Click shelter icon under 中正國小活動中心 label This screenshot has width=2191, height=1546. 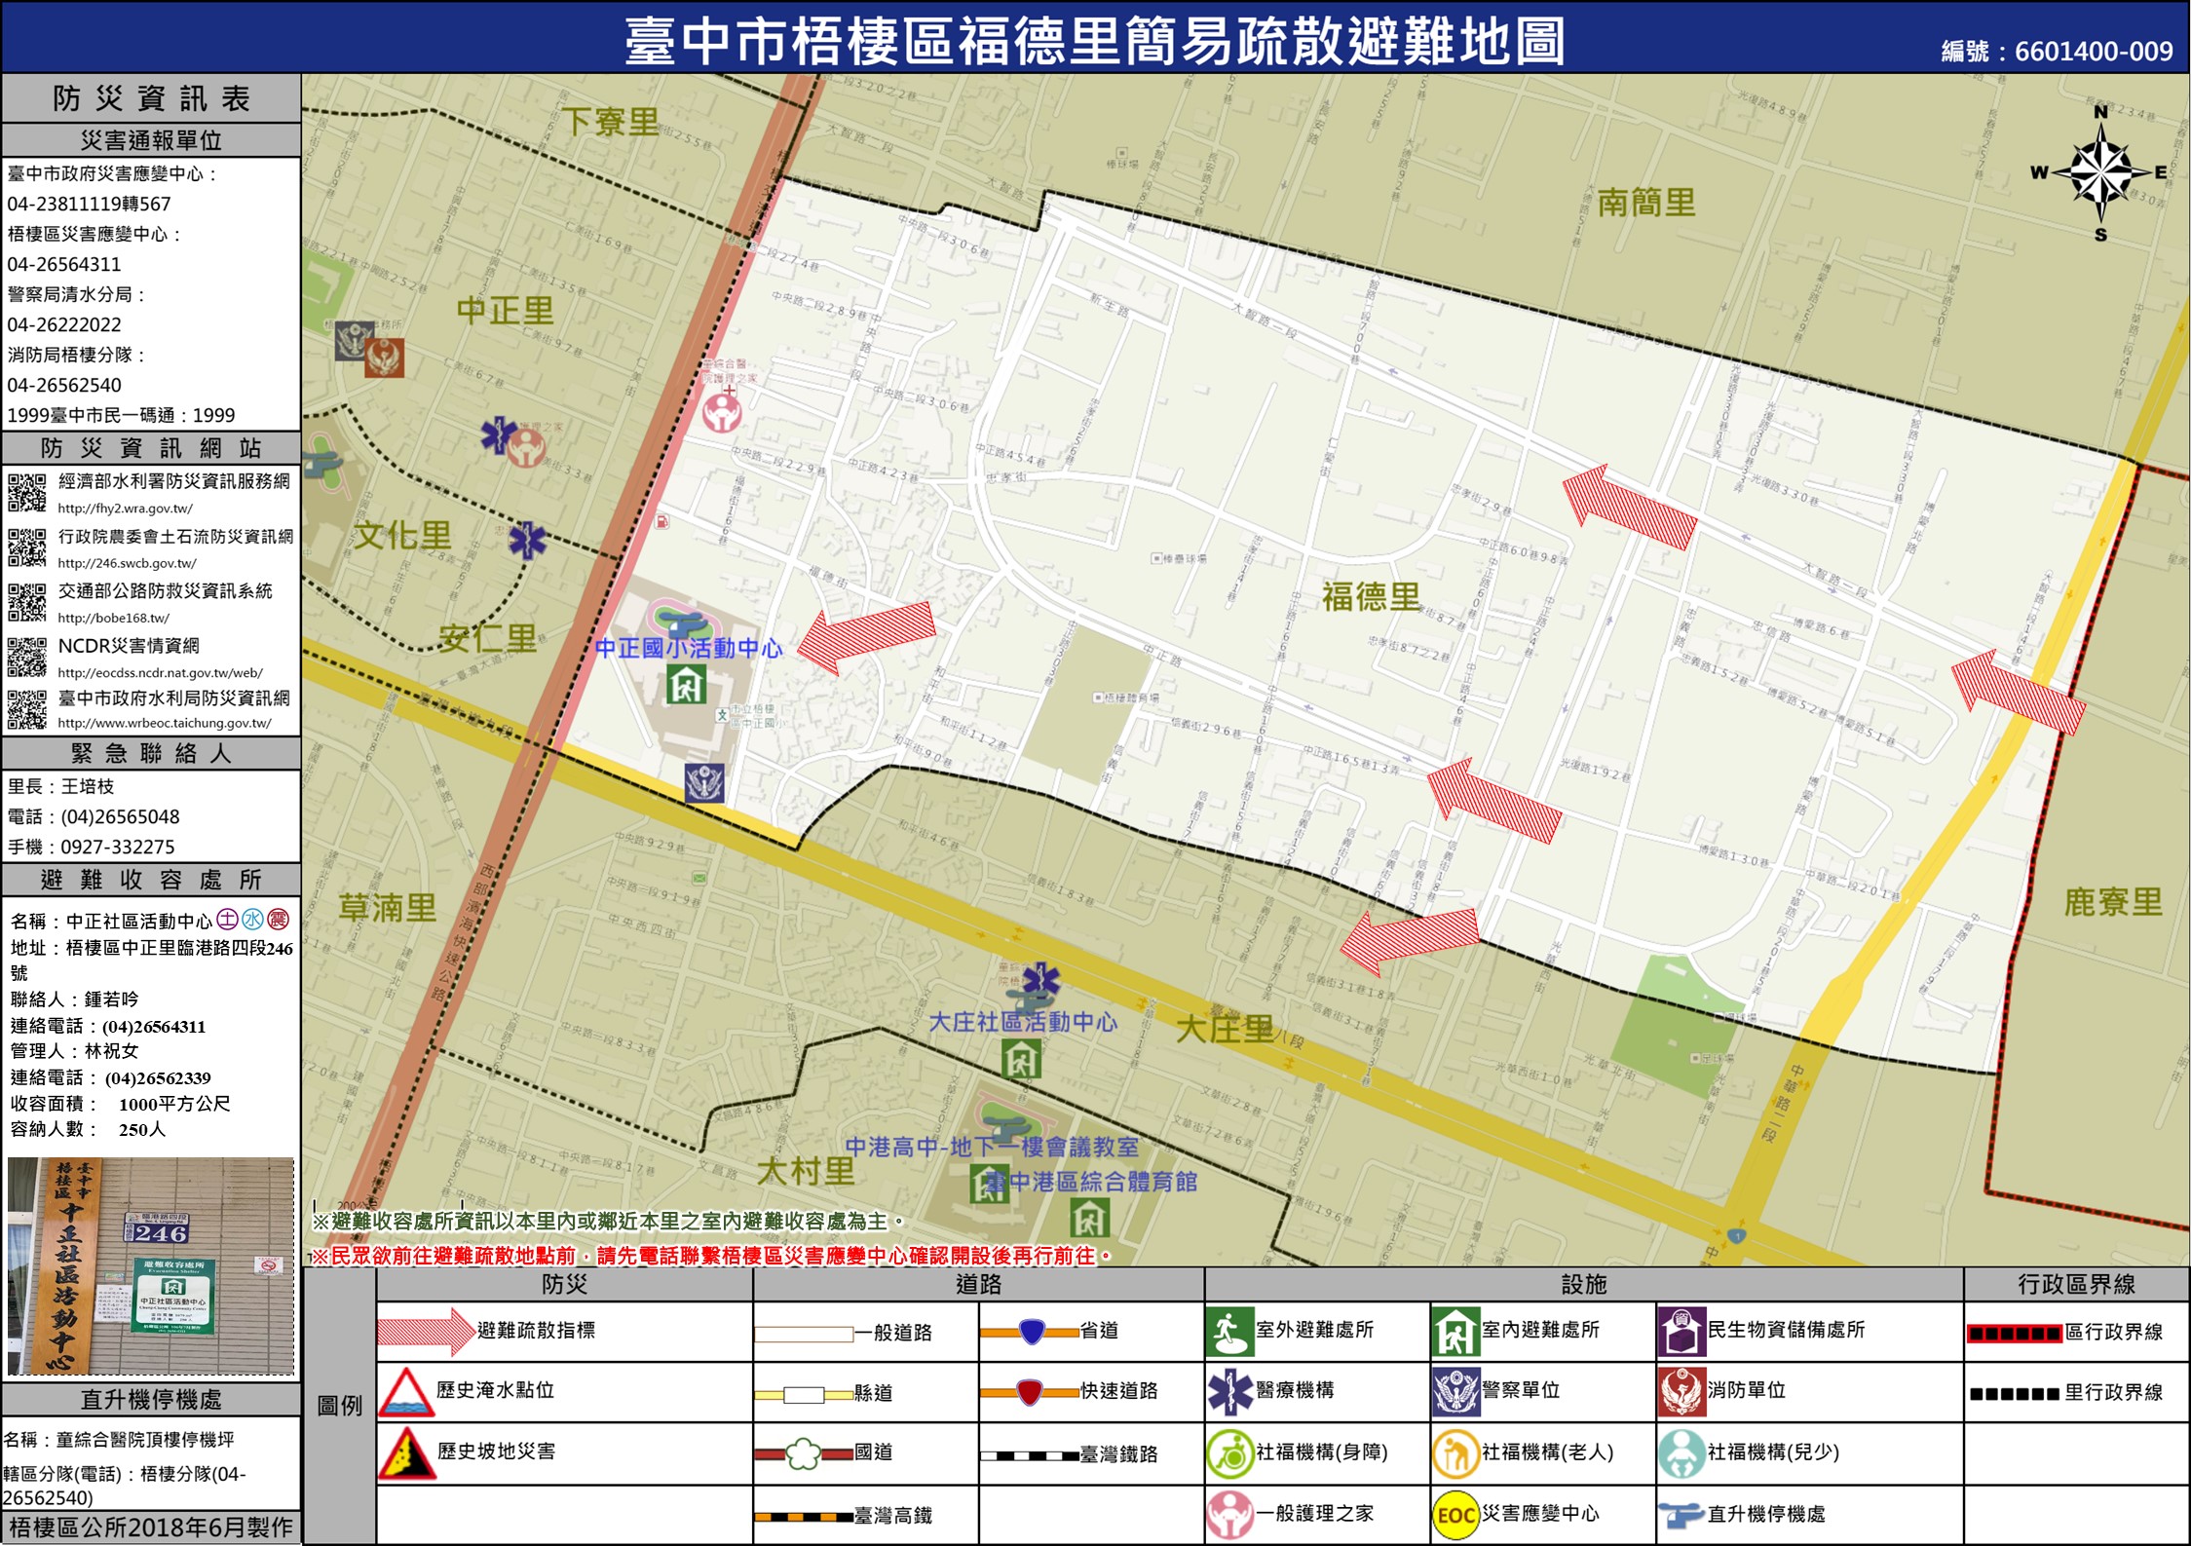[686, 685]
